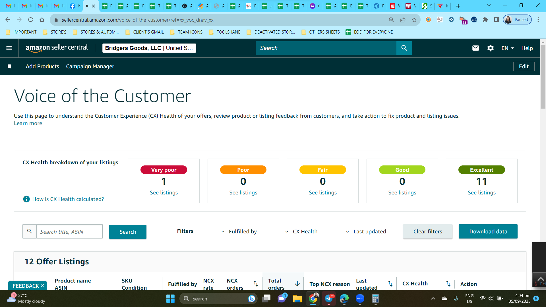
Task: Open Calculator from the taskbar
Action: (x=375, y=298)
